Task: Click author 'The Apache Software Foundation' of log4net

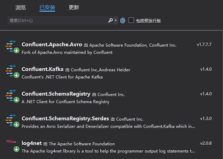Action: point(82,144)
